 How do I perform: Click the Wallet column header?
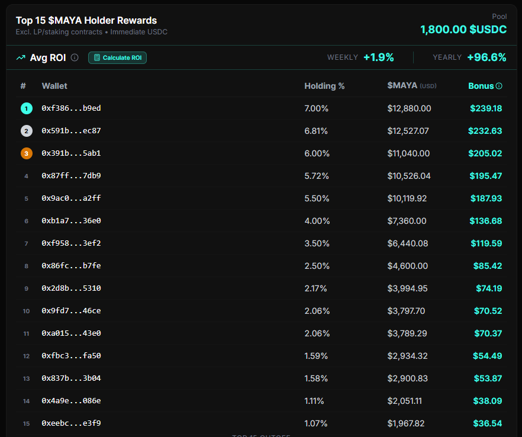[54, 86]
